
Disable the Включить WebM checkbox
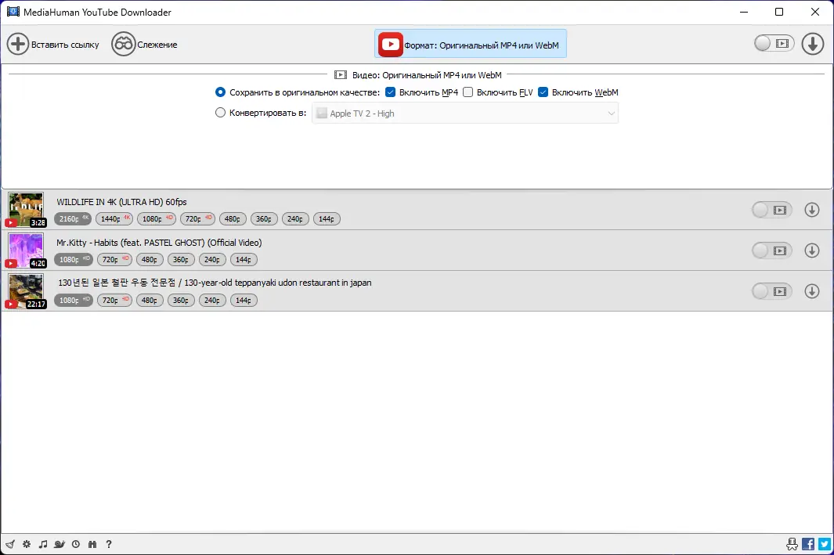coord(543,92)
